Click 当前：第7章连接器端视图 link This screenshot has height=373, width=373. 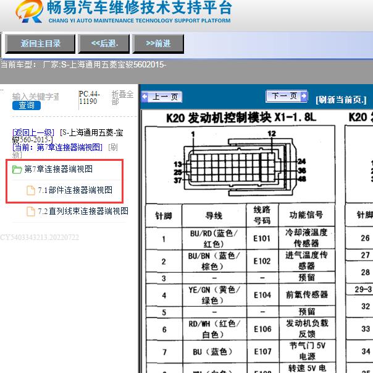point(57,147)
